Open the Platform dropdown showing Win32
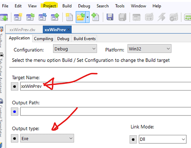Screen dimensions: 191x148 coord(149,49)
